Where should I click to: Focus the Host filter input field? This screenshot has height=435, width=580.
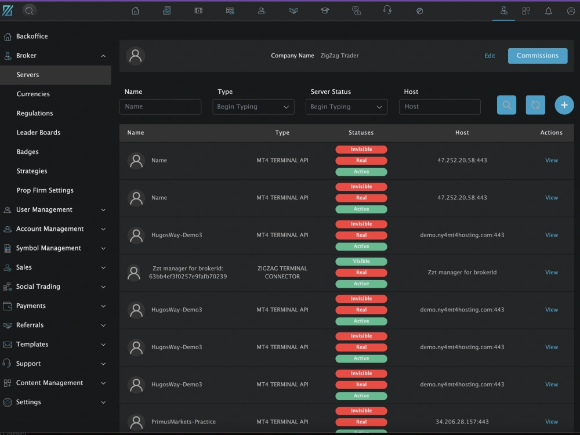click(440, 107)
